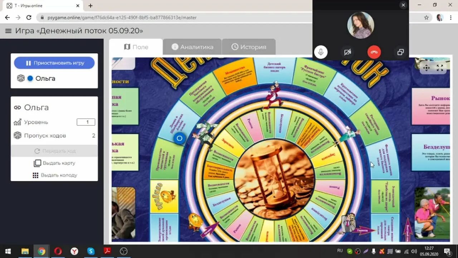The image size is (458, 258).
Task: Bookmark this page with the star icon
Action: [x=426, y=17]
